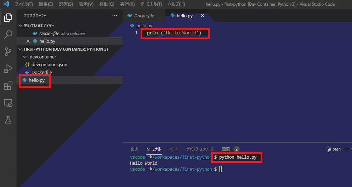
Task: Open the Explorer view in activity bar
Action: 8,17
